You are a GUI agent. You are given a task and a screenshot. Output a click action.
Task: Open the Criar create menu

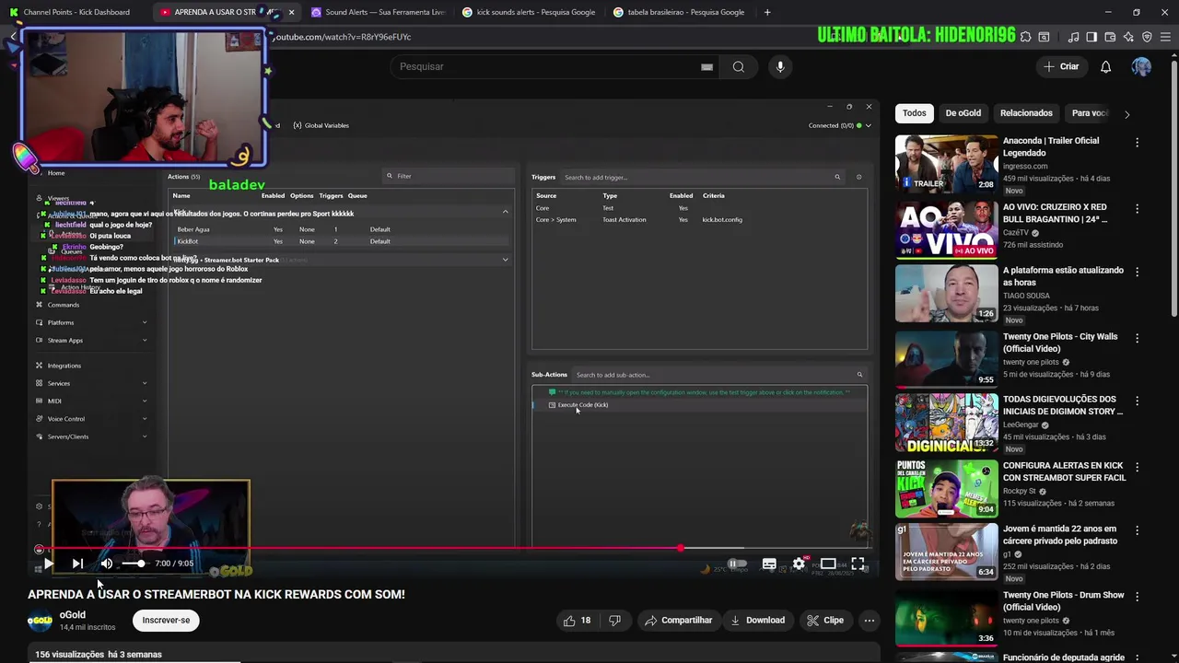1061,66
